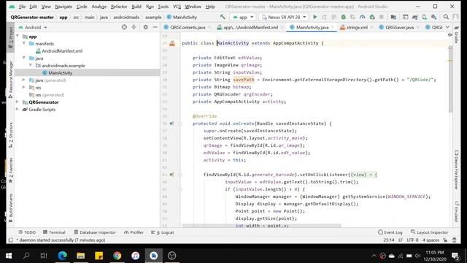Click the Sync Project with Gradle Files icon
The width and height of the screenshot is (467, 263).
(x=415, y=17)
